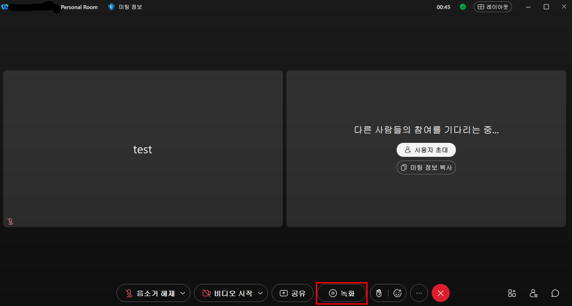572x306 pixels.
Task: Open the chat panel icon
Action: [x=555, y=293]
